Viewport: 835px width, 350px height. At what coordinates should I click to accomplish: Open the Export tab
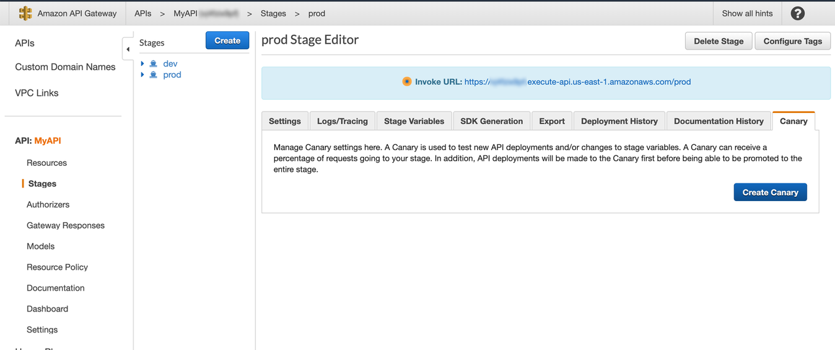(x=552, y=121)
